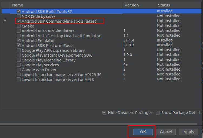Toggle Android SDK Command-line Tools (latest) checkbox
203x138 pixels.
tap(19, 21)
